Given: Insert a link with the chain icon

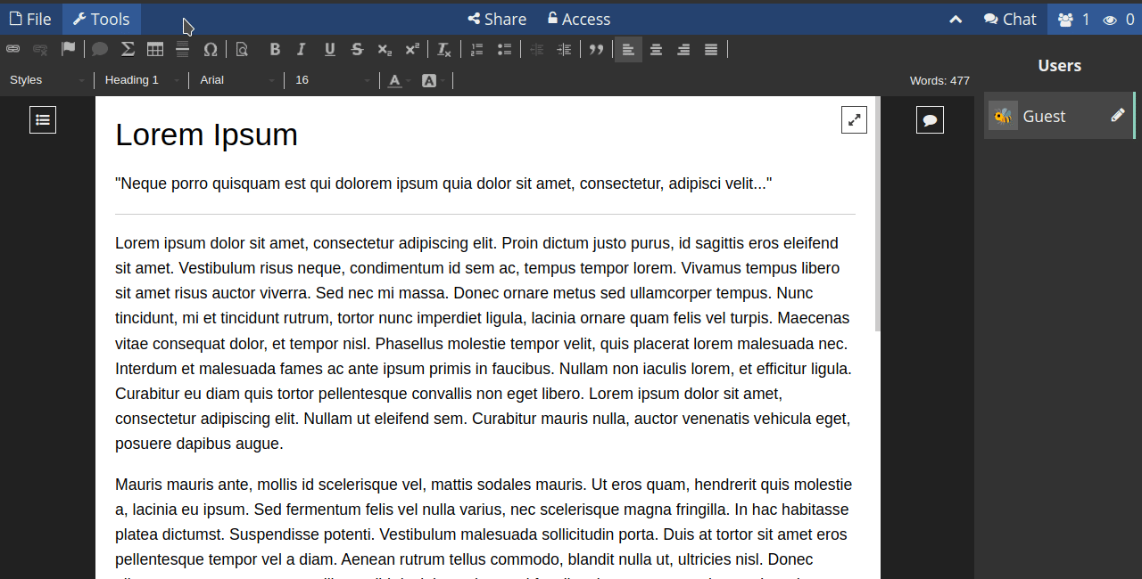Looking at the screenshot, I should pos(13,50).
